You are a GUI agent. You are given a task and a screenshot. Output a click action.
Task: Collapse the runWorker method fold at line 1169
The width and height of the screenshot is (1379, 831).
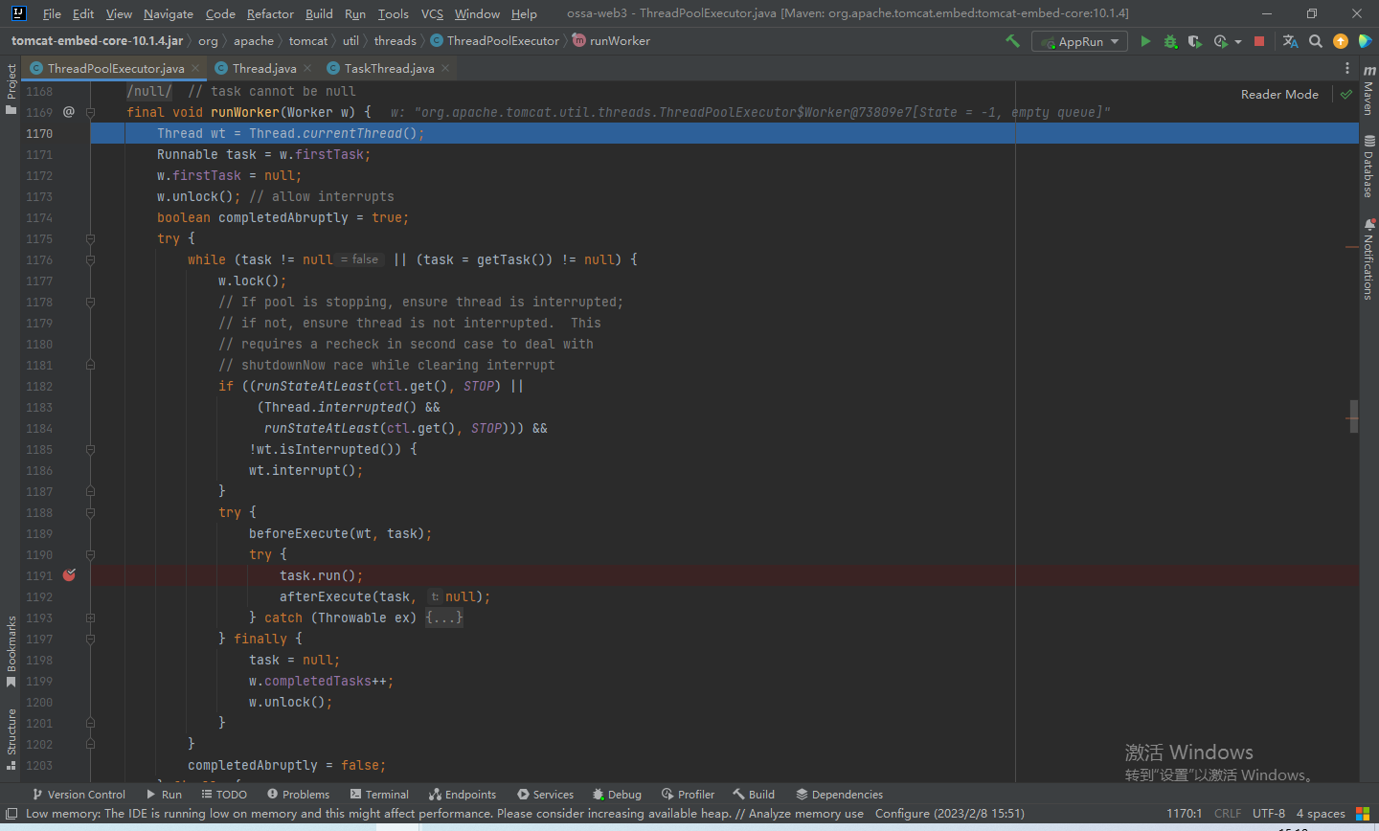[x=90, y=112]
